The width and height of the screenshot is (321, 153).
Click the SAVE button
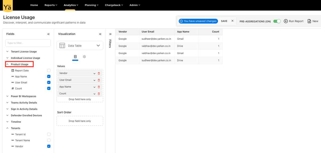click(224, 21)
